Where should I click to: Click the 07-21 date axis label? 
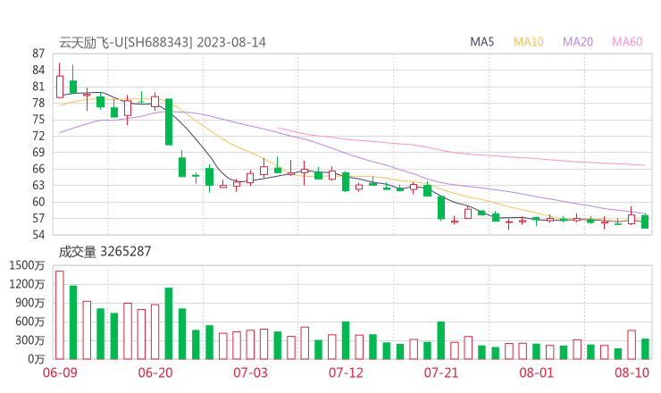coord(441,372)
